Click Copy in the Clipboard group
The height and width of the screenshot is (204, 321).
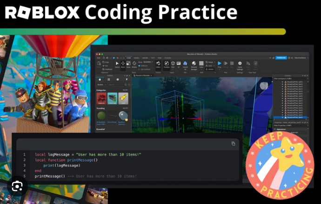point(106,62)
